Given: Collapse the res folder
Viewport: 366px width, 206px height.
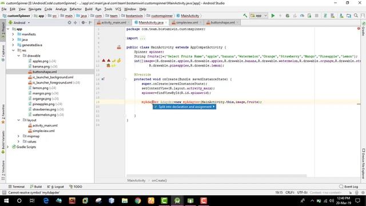Looking at the screenshot, I should tap(13, 50).
